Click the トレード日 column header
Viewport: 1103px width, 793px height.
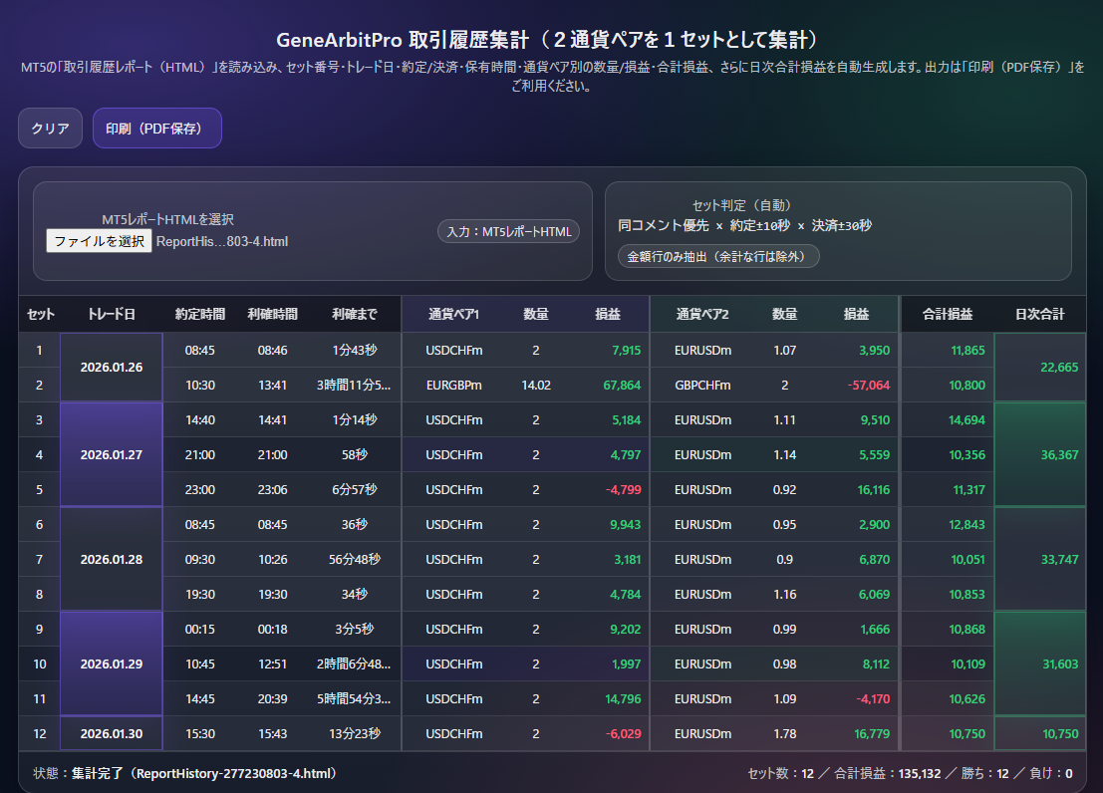pyautogui.click(x=112, y=314)
